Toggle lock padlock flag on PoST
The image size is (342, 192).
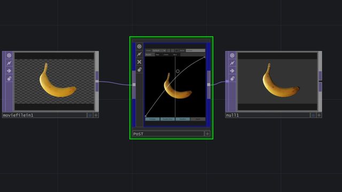[x=139, y=70]
